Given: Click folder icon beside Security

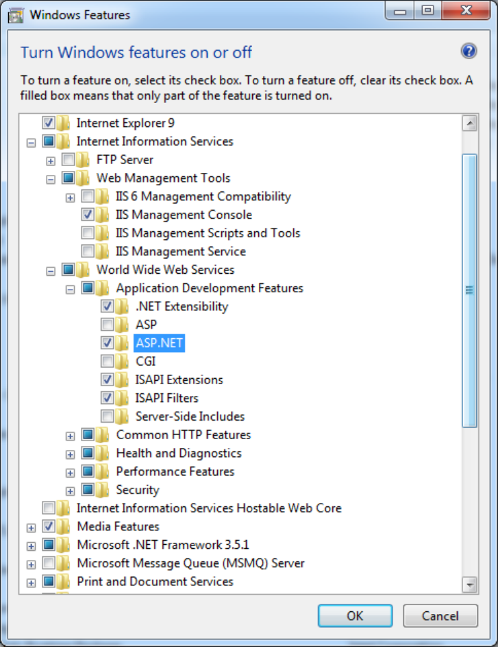Looking at the screenshot, I should pos(102,490).
